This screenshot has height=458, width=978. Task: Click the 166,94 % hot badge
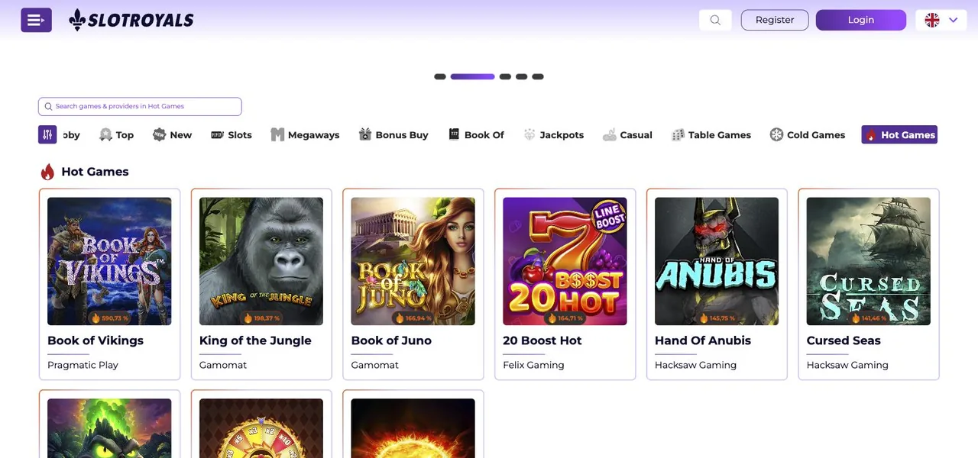coord(413,318)
